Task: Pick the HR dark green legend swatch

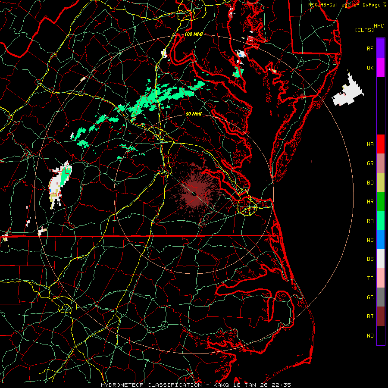Action: tap(381, 201)
